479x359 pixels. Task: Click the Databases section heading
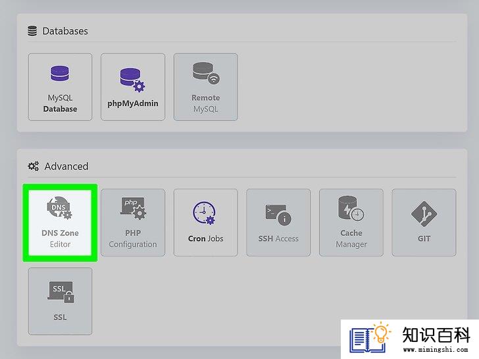pos(65,31)
